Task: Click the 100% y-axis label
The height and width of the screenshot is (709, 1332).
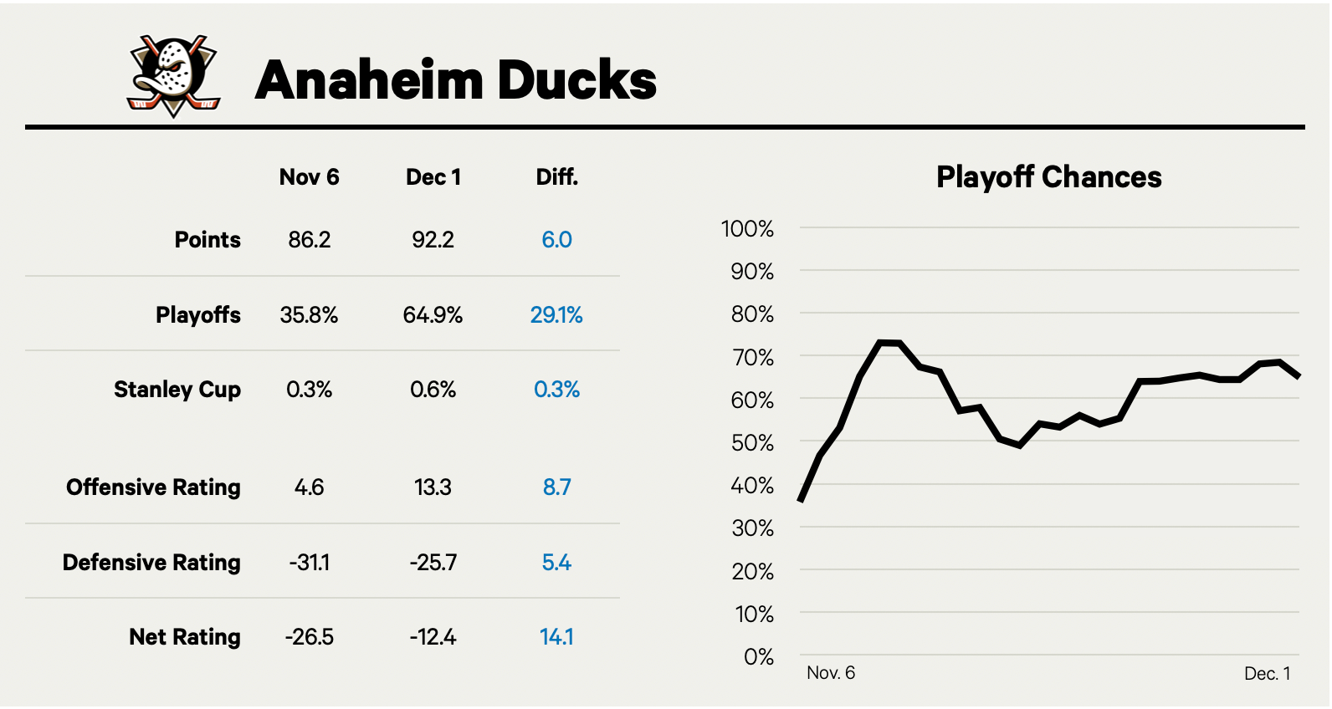Action: [x=747, y=229]
